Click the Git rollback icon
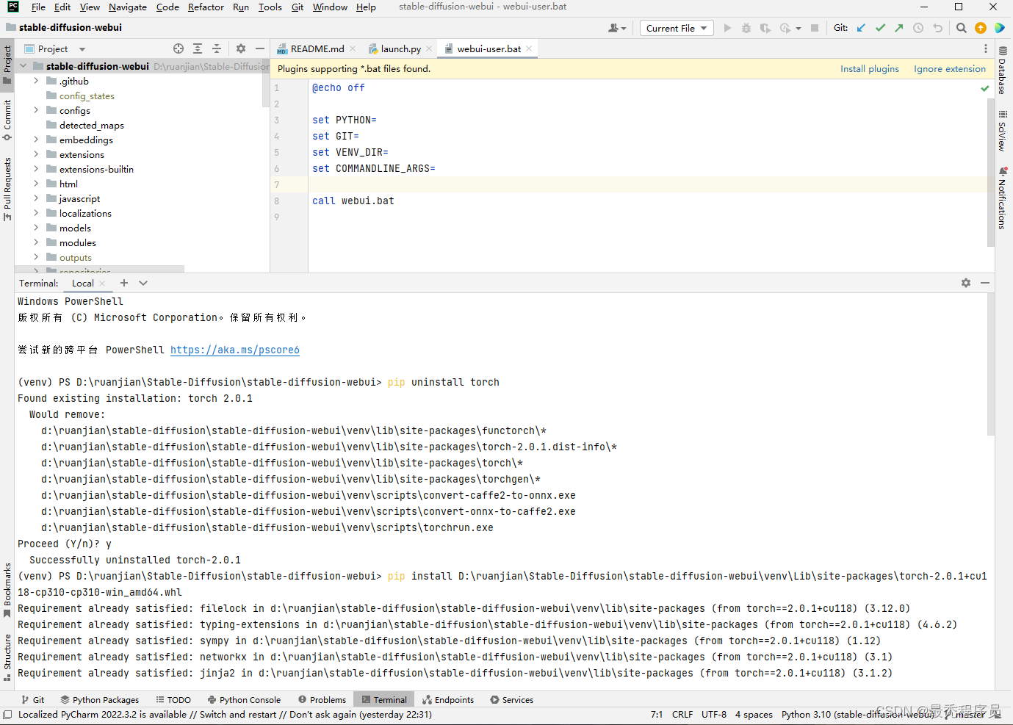The height and width of the screenshot is (725, 1013). (x=937, y=28)
